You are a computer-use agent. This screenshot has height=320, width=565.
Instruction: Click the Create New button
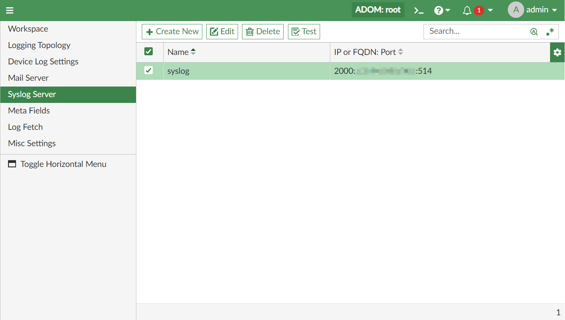172,31
